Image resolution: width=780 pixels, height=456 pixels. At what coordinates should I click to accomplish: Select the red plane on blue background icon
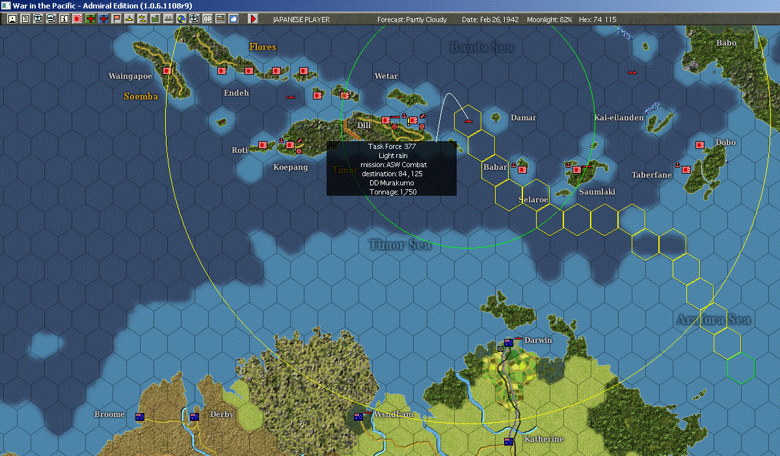103,19
